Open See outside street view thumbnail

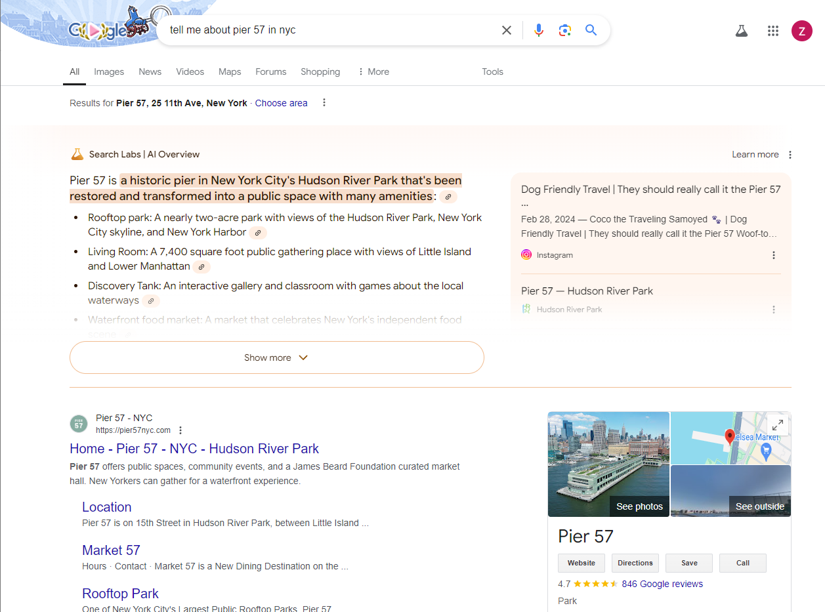pyautogui.click(x=730, y=491)
